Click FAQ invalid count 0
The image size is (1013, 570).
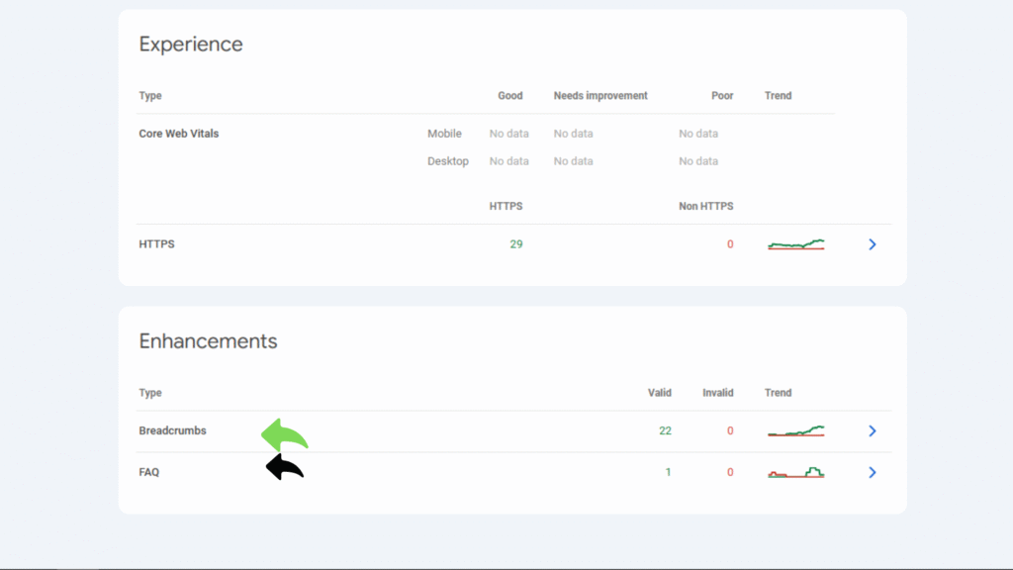click(x=730, y=472)
